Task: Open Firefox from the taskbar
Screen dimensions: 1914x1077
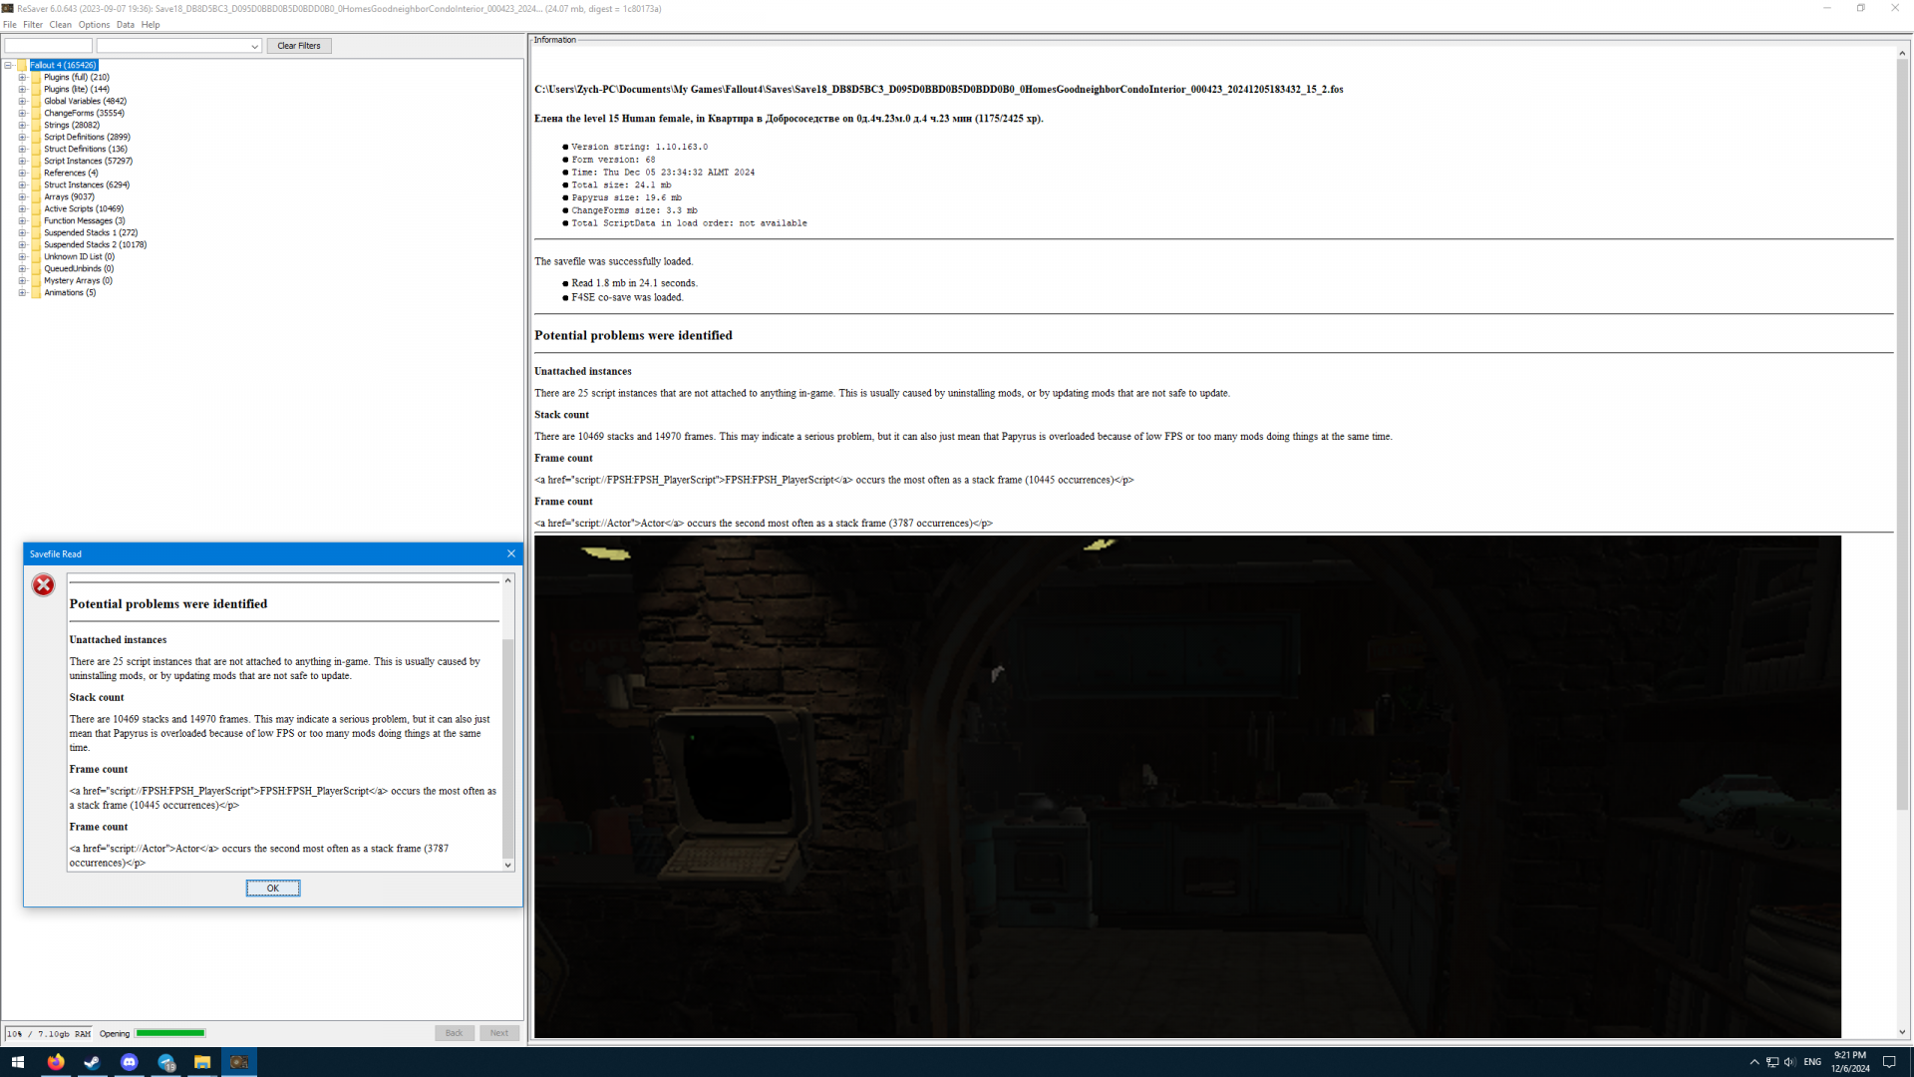Action: [56, 1062]
